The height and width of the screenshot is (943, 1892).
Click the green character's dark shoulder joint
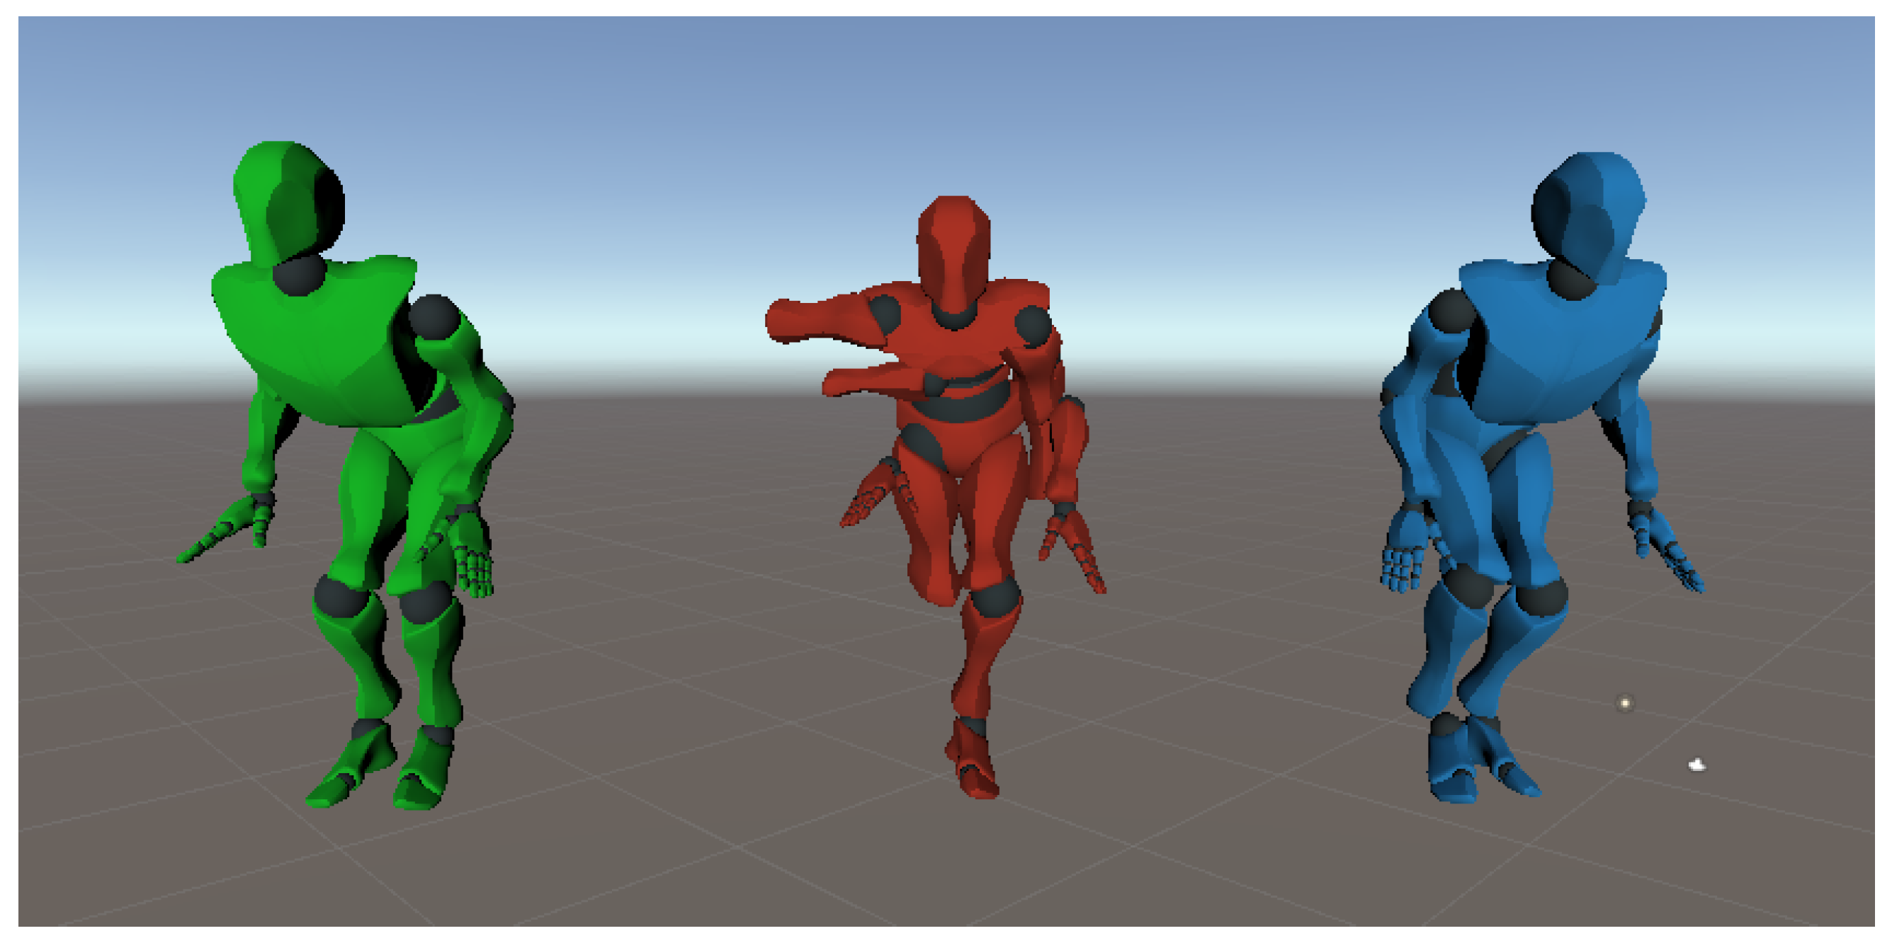click(434, 317)
